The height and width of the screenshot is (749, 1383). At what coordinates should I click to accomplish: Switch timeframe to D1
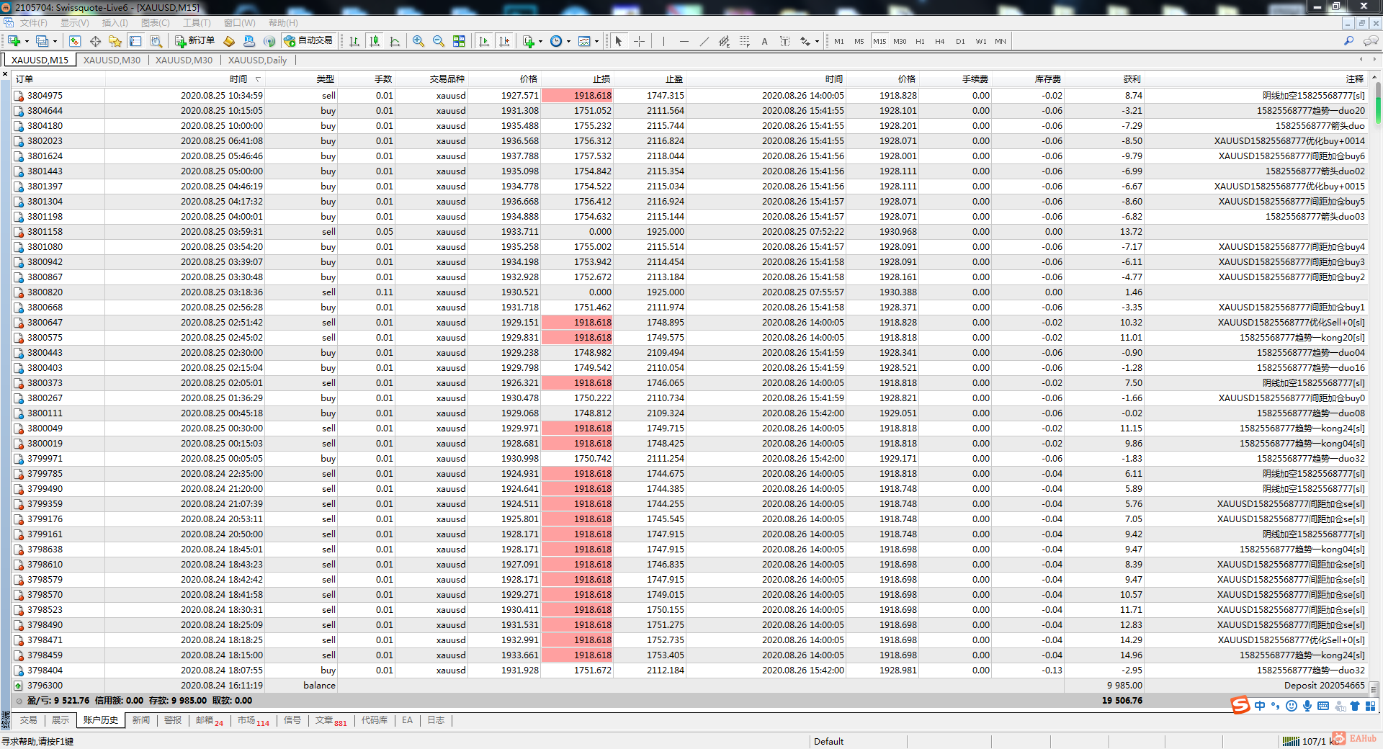[960, 41]
